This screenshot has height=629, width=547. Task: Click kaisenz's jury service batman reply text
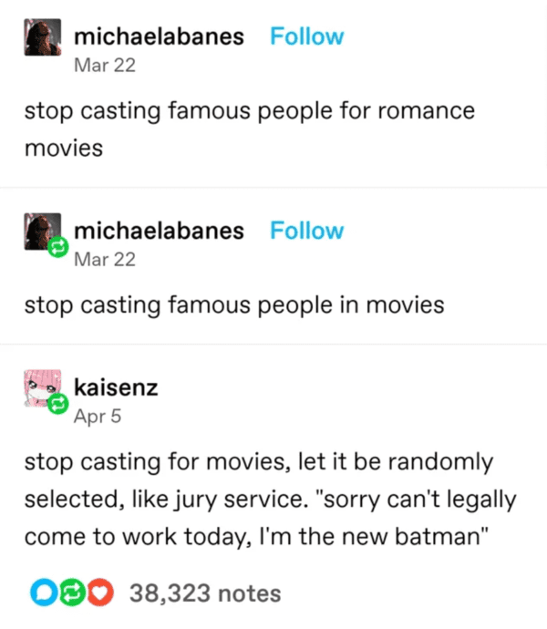point(271,499)
